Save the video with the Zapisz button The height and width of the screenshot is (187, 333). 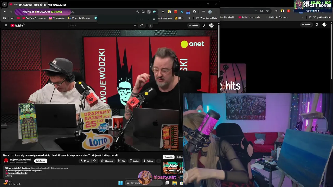[134, 161]
